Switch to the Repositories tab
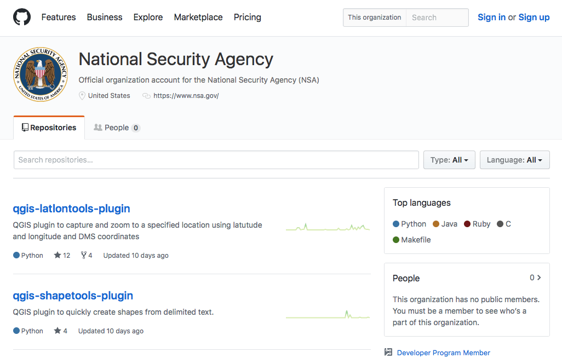This screenshot has height=364, width=562. 49,128
